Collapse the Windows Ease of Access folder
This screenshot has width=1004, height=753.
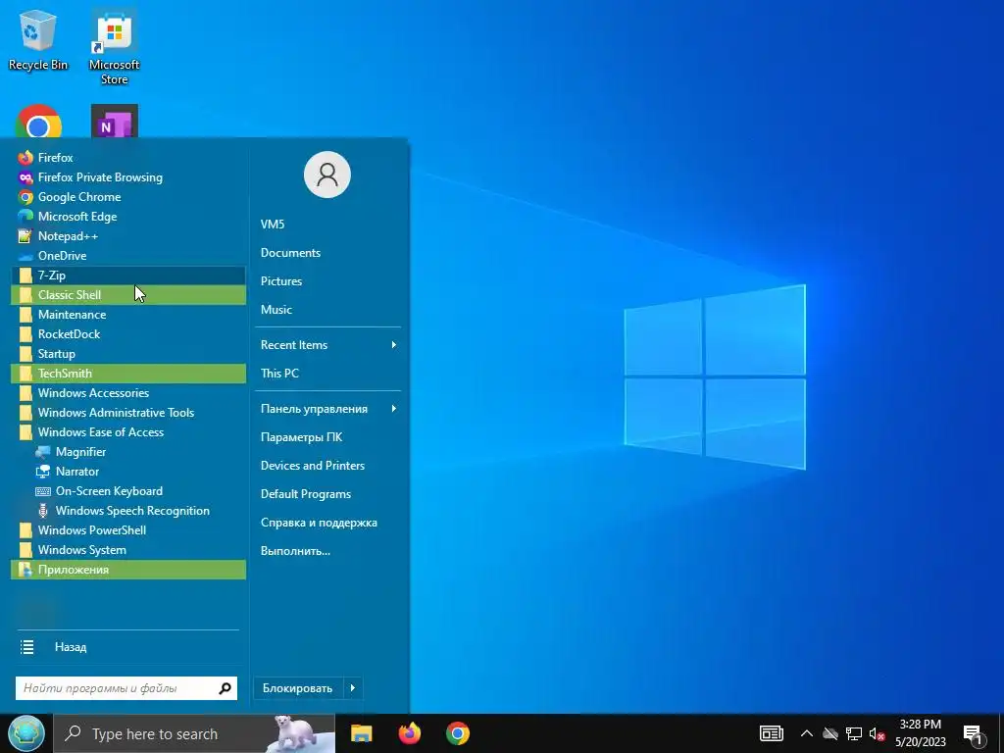[128, 432]
